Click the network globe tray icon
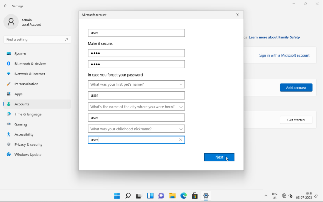Image resolution: width=323 pixels, height=202 pixels. click(x=284, y=196)
